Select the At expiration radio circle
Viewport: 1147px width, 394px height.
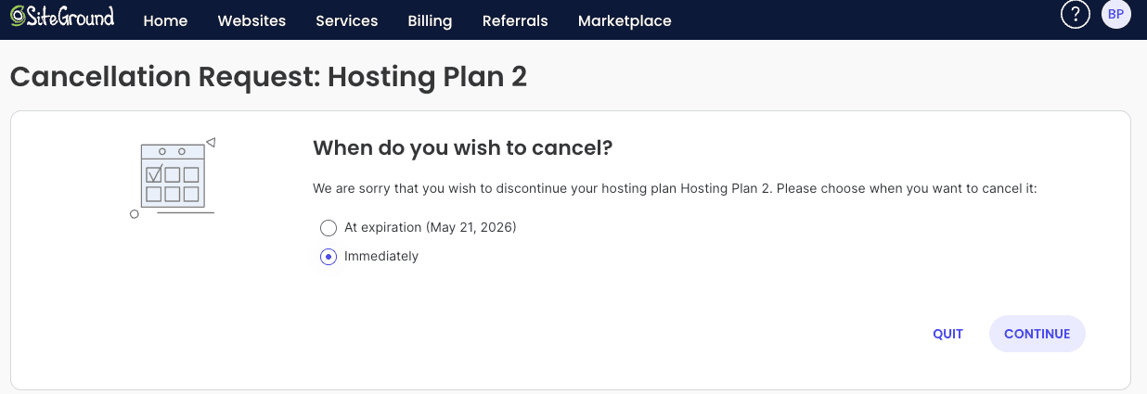(x=328, y=228)
